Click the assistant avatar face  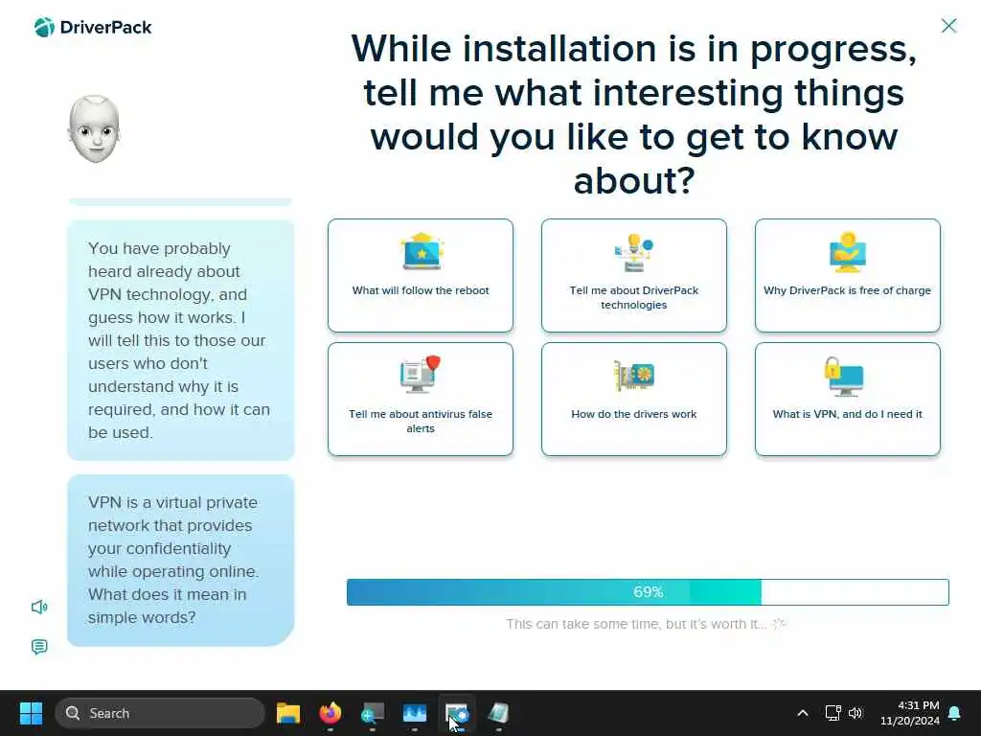[94, 129]
